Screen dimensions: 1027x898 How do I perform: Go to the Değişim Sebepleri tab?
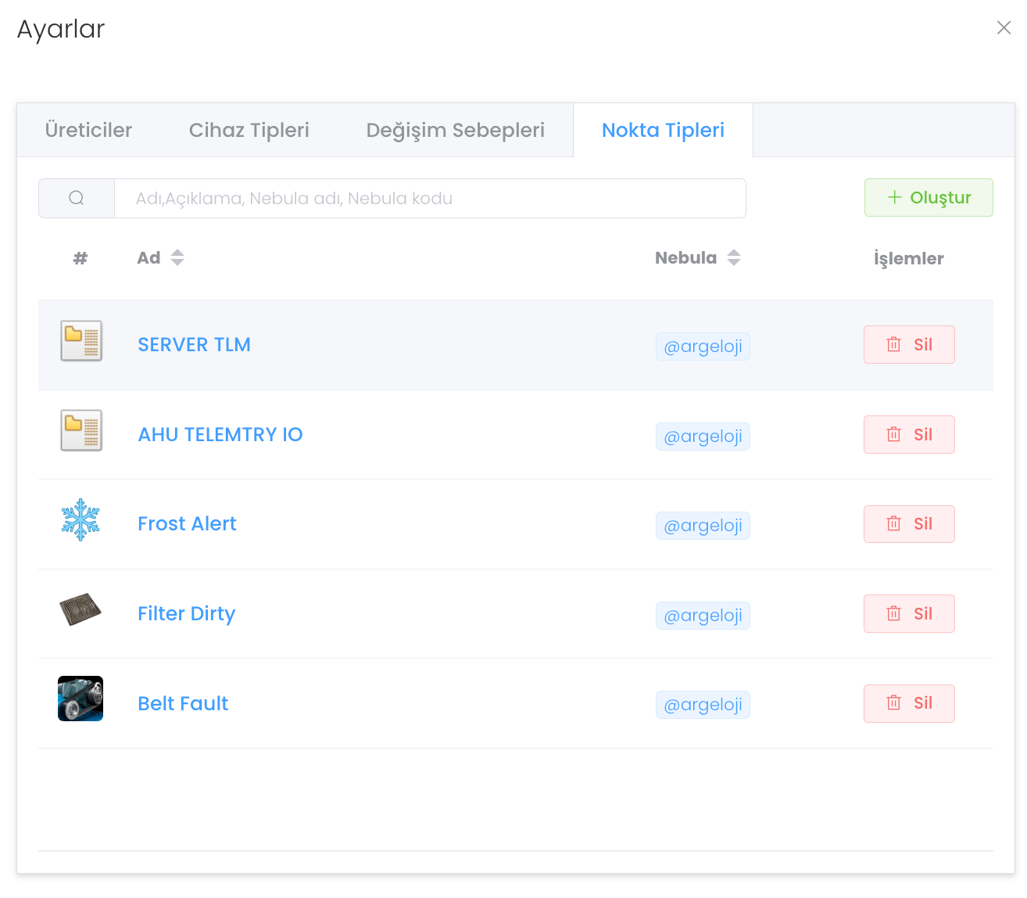[455, 130]
